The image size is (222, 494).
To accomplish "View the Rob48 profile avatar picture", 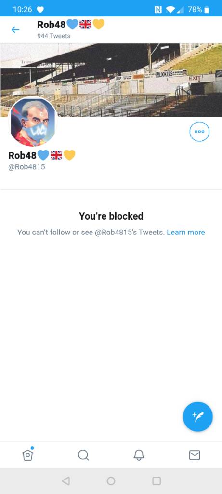I will click(33, 122).
